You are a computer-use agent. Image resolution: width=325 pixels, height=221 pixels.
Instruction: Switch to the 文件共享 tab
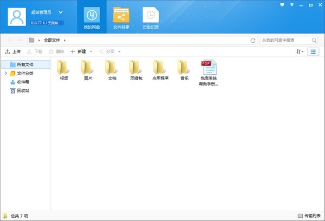click(x=121, y=17)
